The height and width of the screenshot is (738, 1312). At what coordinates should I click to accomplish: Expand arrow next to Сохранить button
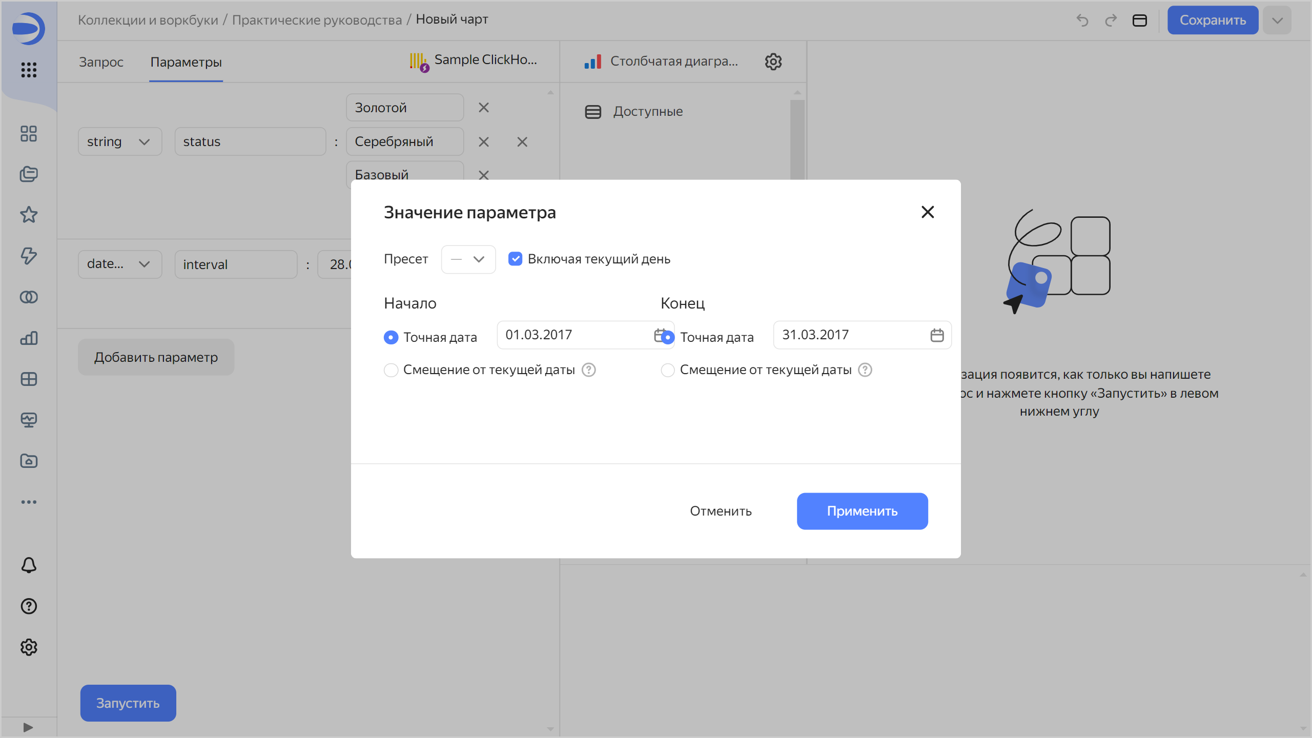pos(1277,20)
